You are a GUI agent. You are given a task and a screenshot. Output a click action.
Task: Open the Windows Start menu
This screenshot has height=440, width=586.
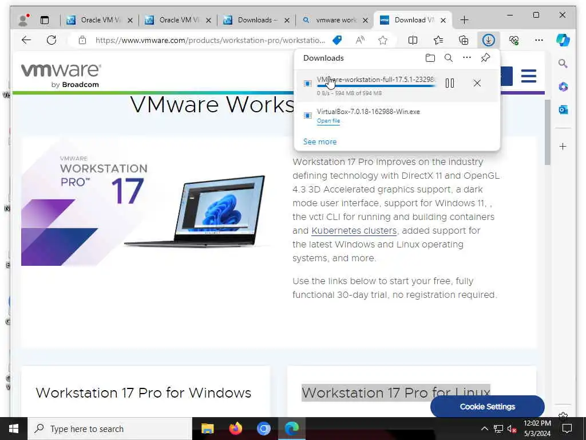point(14,429)
